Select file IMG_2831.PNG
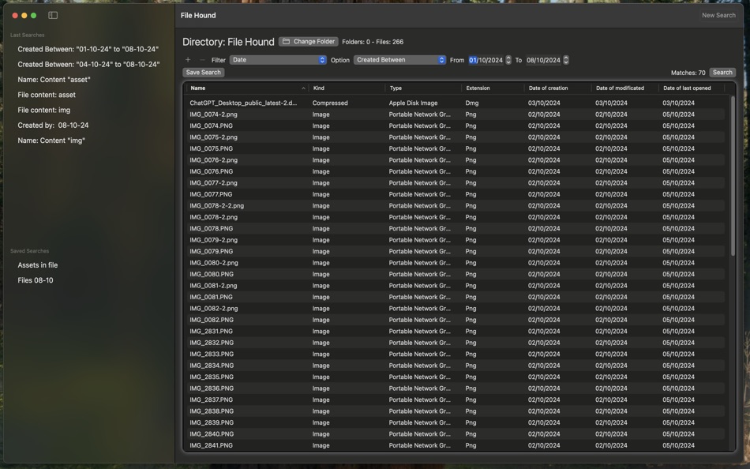750x469 pixels. tap(456, 331)
